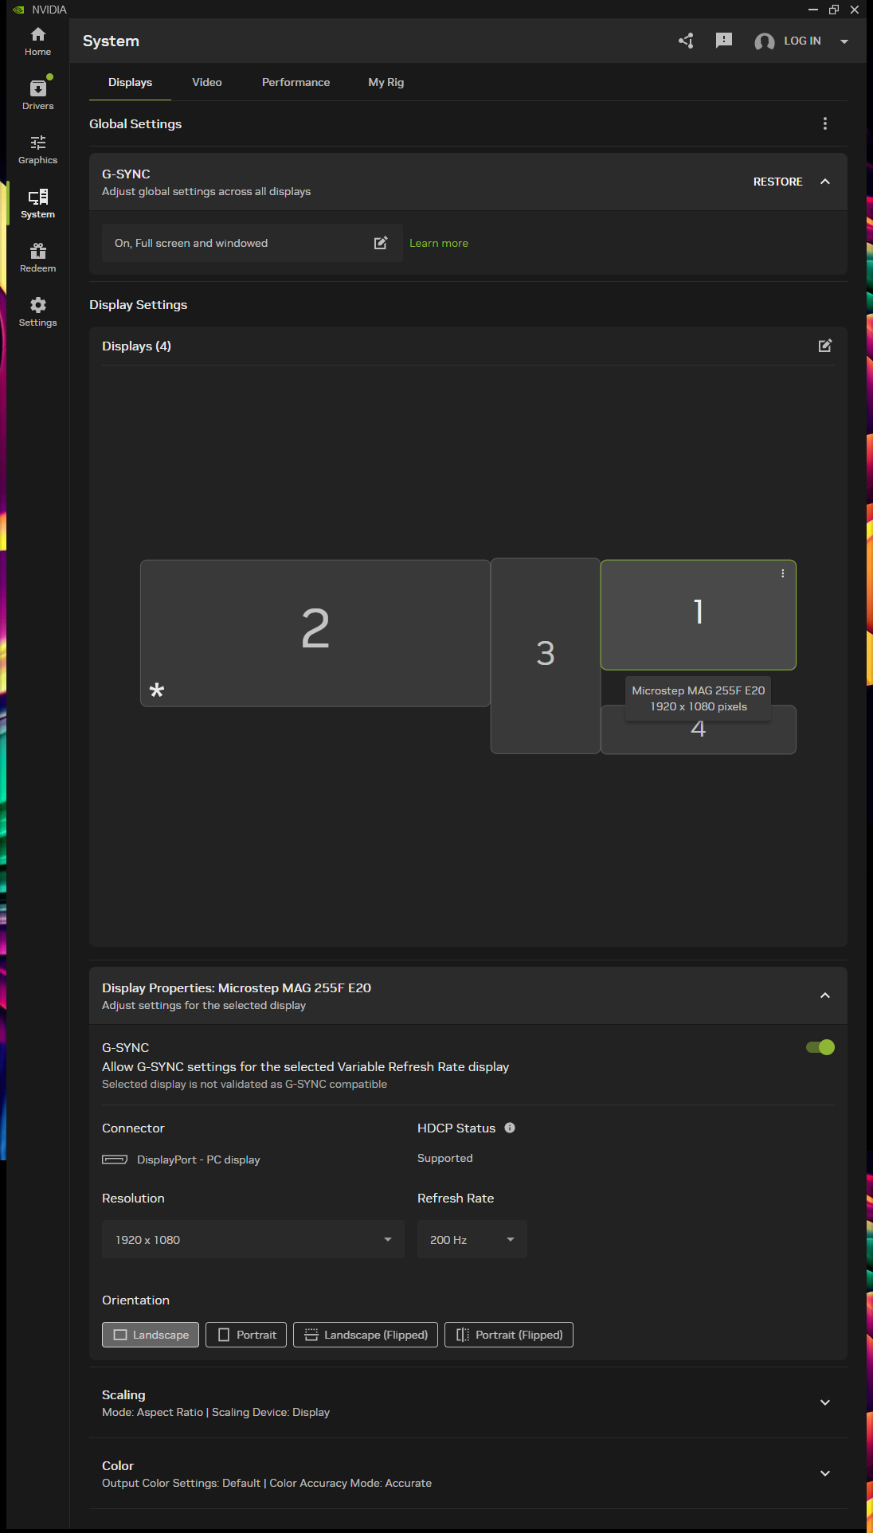Click the 'Supported' HDCP status text

[x=445, y=1158]
